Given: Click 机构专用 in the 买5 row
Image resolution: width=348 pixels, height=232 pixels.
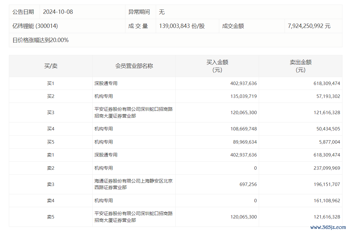Looking at the screenshot, I should [x=104, y=142].
